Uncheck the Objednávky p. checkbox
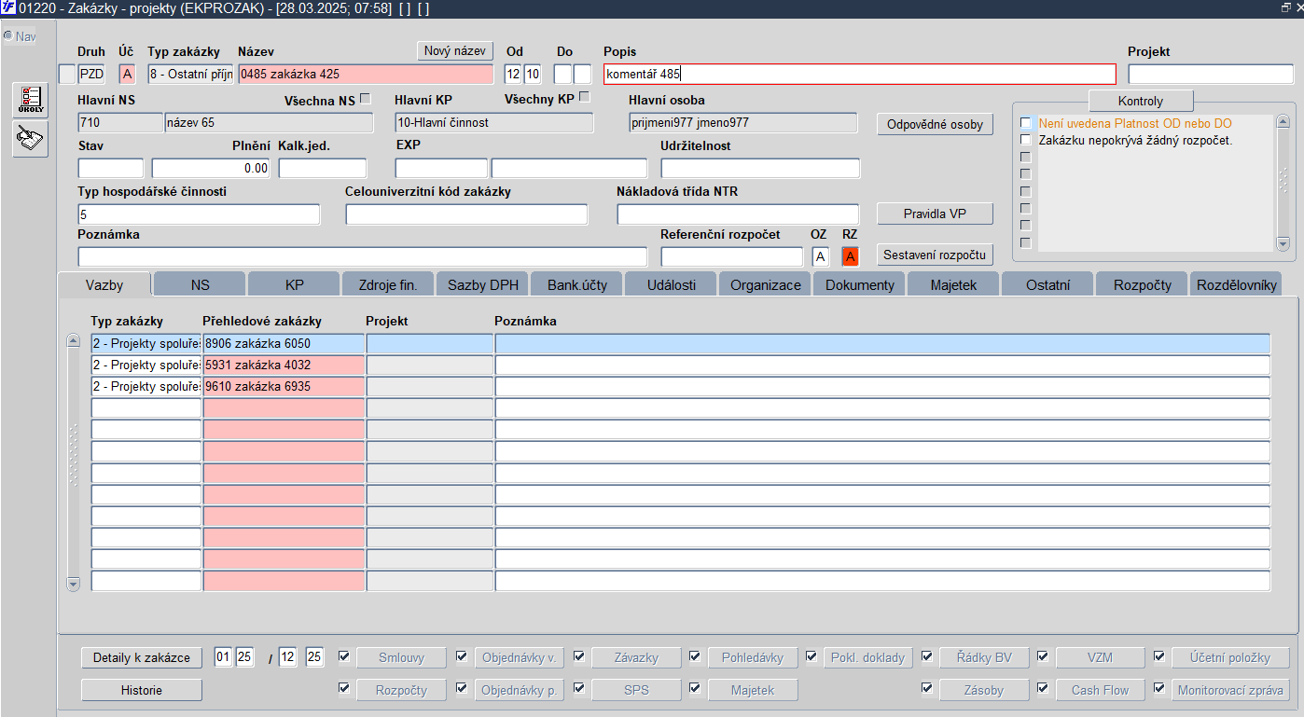The width and height of the screenshot is (1304, 717). pos(462,688)
